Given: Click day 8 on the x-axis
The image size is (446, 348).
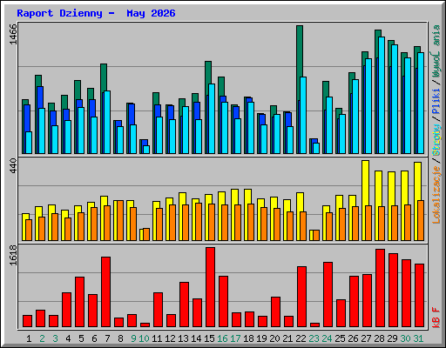Looking at the screenshot, I should pyautogui.click(x=120, y=338).
